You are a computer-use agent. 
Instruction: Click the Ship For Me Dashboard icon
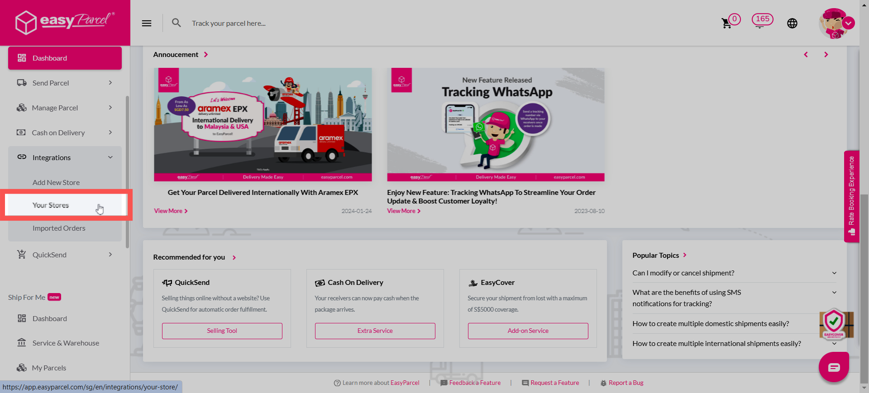point(22,318)
